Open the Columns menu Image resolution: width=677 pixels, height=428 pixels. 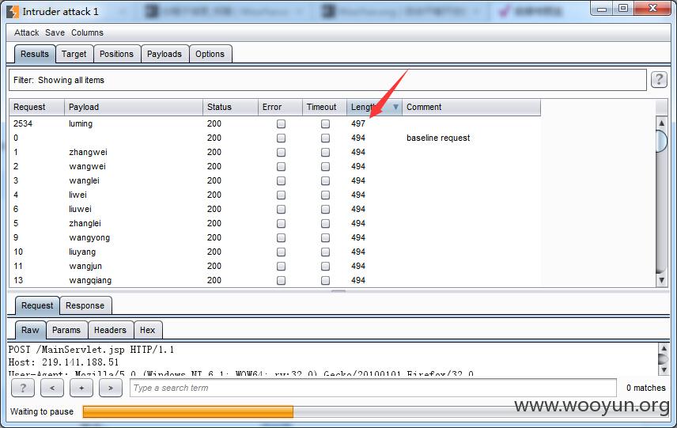point(87,32)
